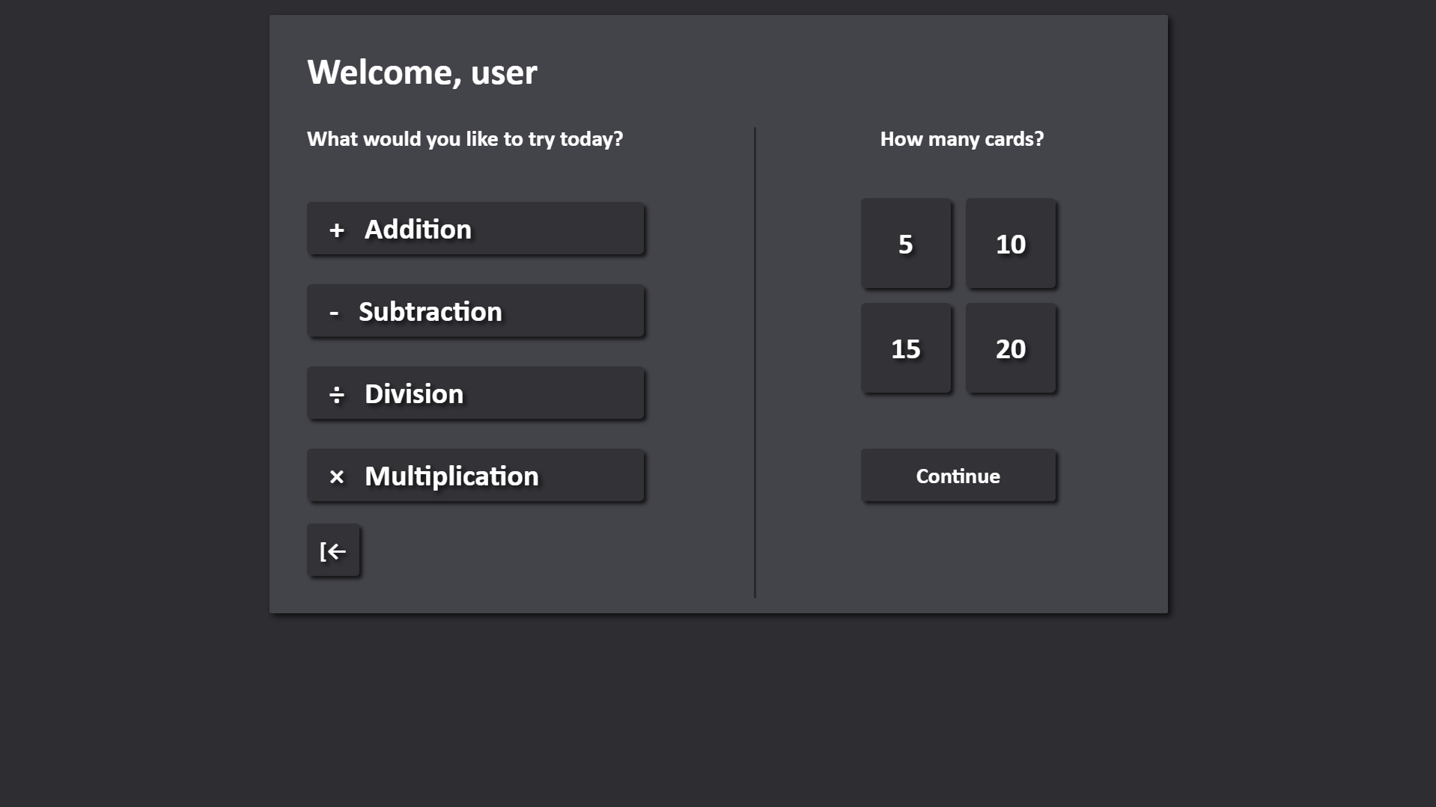Click the multiplication cross icon

(337, 476)
